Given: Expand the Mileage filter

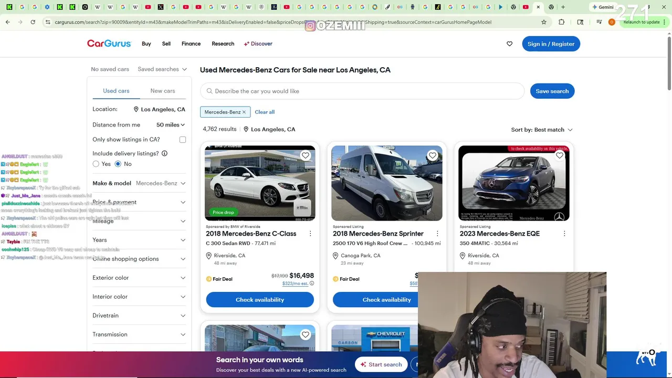Looking at the screenshot, I should click(x=139, y=221).
